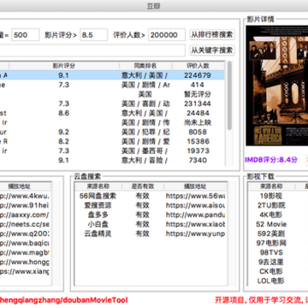
Task: Select 52 Movie in 影视下载 list
Action: 271,224
